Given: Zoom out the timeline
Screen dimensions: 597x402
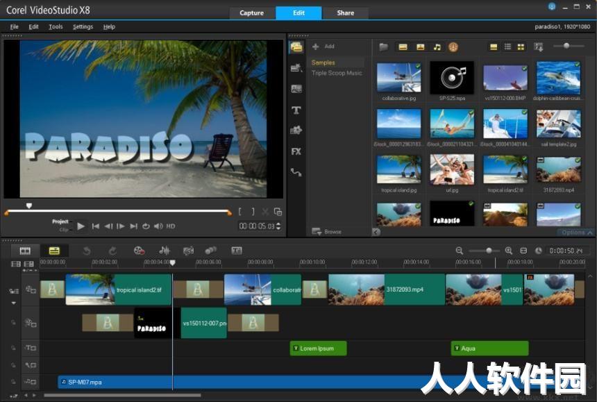Looking at the screenshot, I should [x=460, y=251].
